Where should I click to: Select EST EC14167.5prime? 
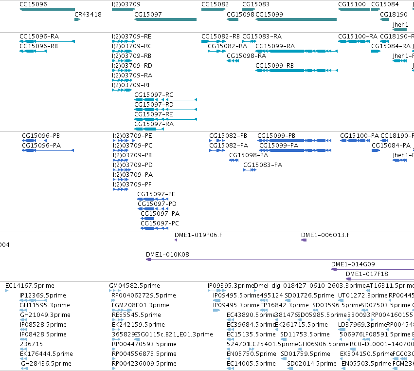pos(30,286)
